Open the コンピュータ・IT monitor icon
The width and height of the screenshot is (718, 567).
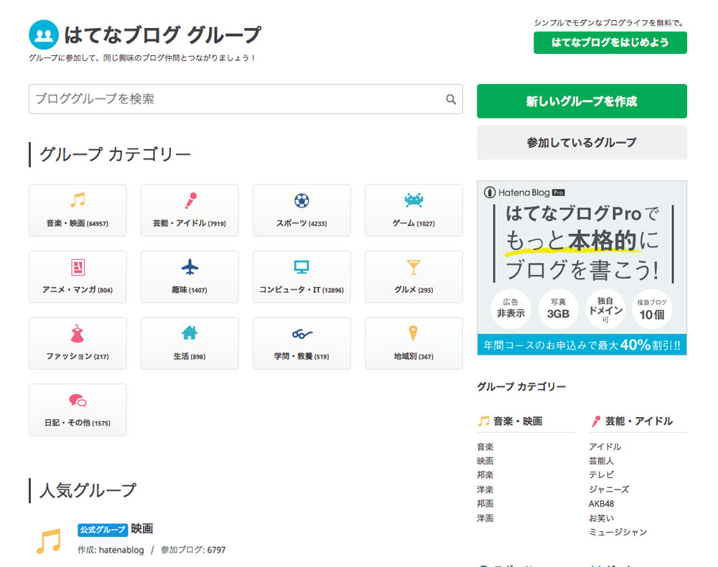(302, 267)
